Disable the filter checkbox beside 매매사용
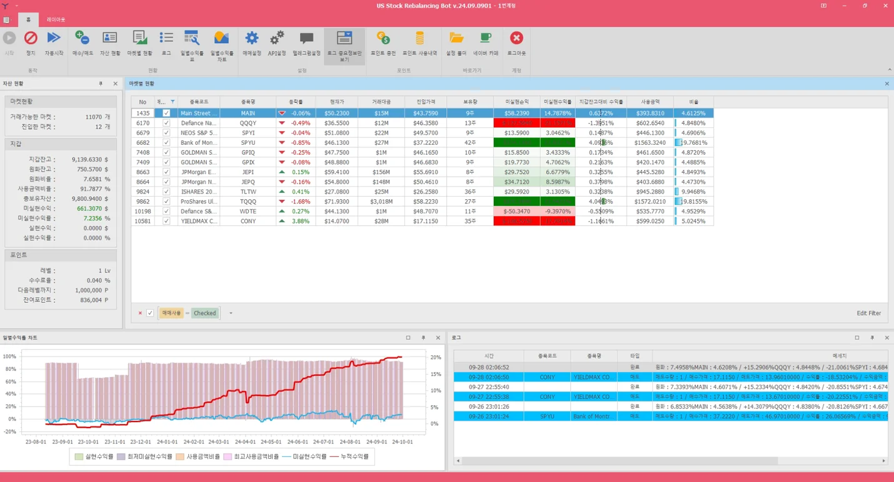Viewport: 894px width, 482px height. coord(150,313)
